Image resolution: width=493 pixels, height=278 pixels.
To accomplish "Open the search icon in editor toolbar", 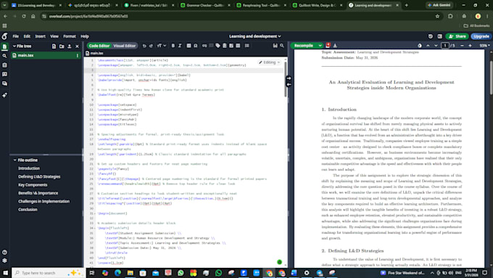I will click(282, 46).
